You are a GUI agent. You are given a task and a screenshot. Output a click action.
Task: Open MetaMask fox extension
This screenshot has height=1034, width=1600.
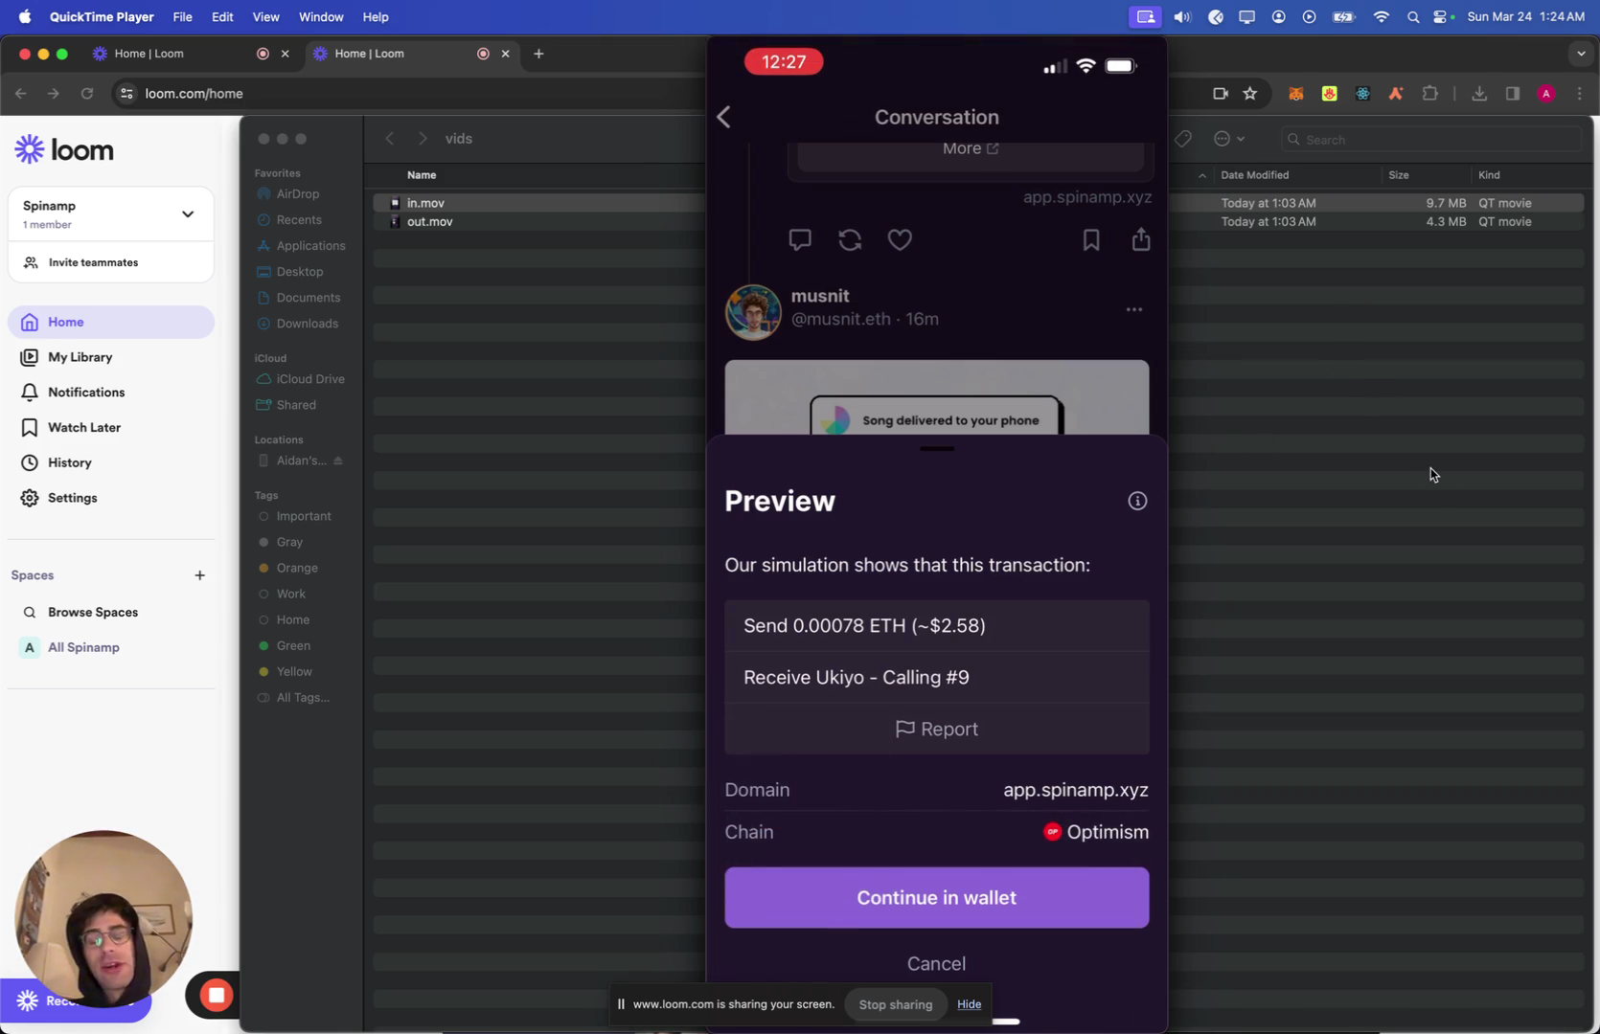pos(1296,93)
